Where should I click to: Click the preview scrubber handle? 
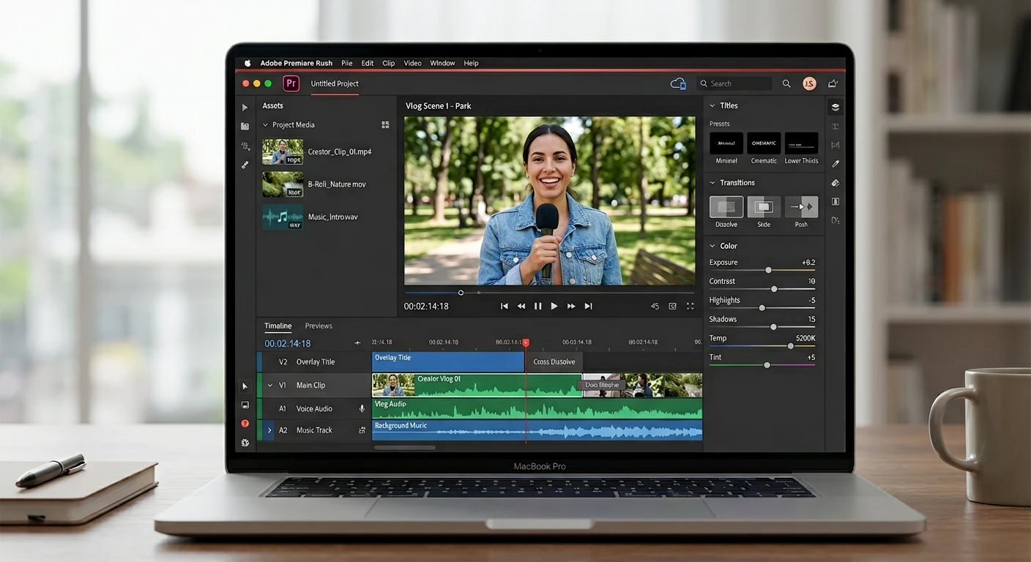coord(461,293)
